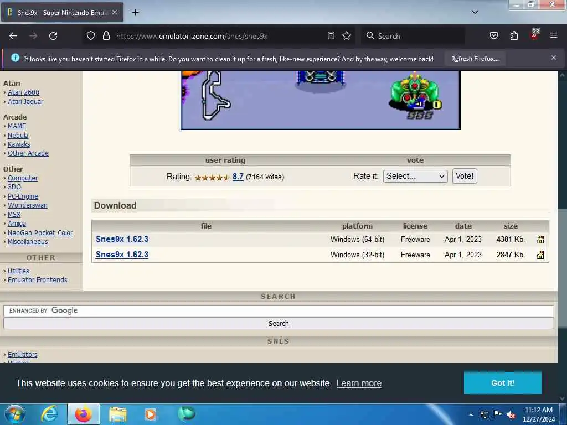
Task: Close the Snes9x browser tab
Action: tap(115, 12)
